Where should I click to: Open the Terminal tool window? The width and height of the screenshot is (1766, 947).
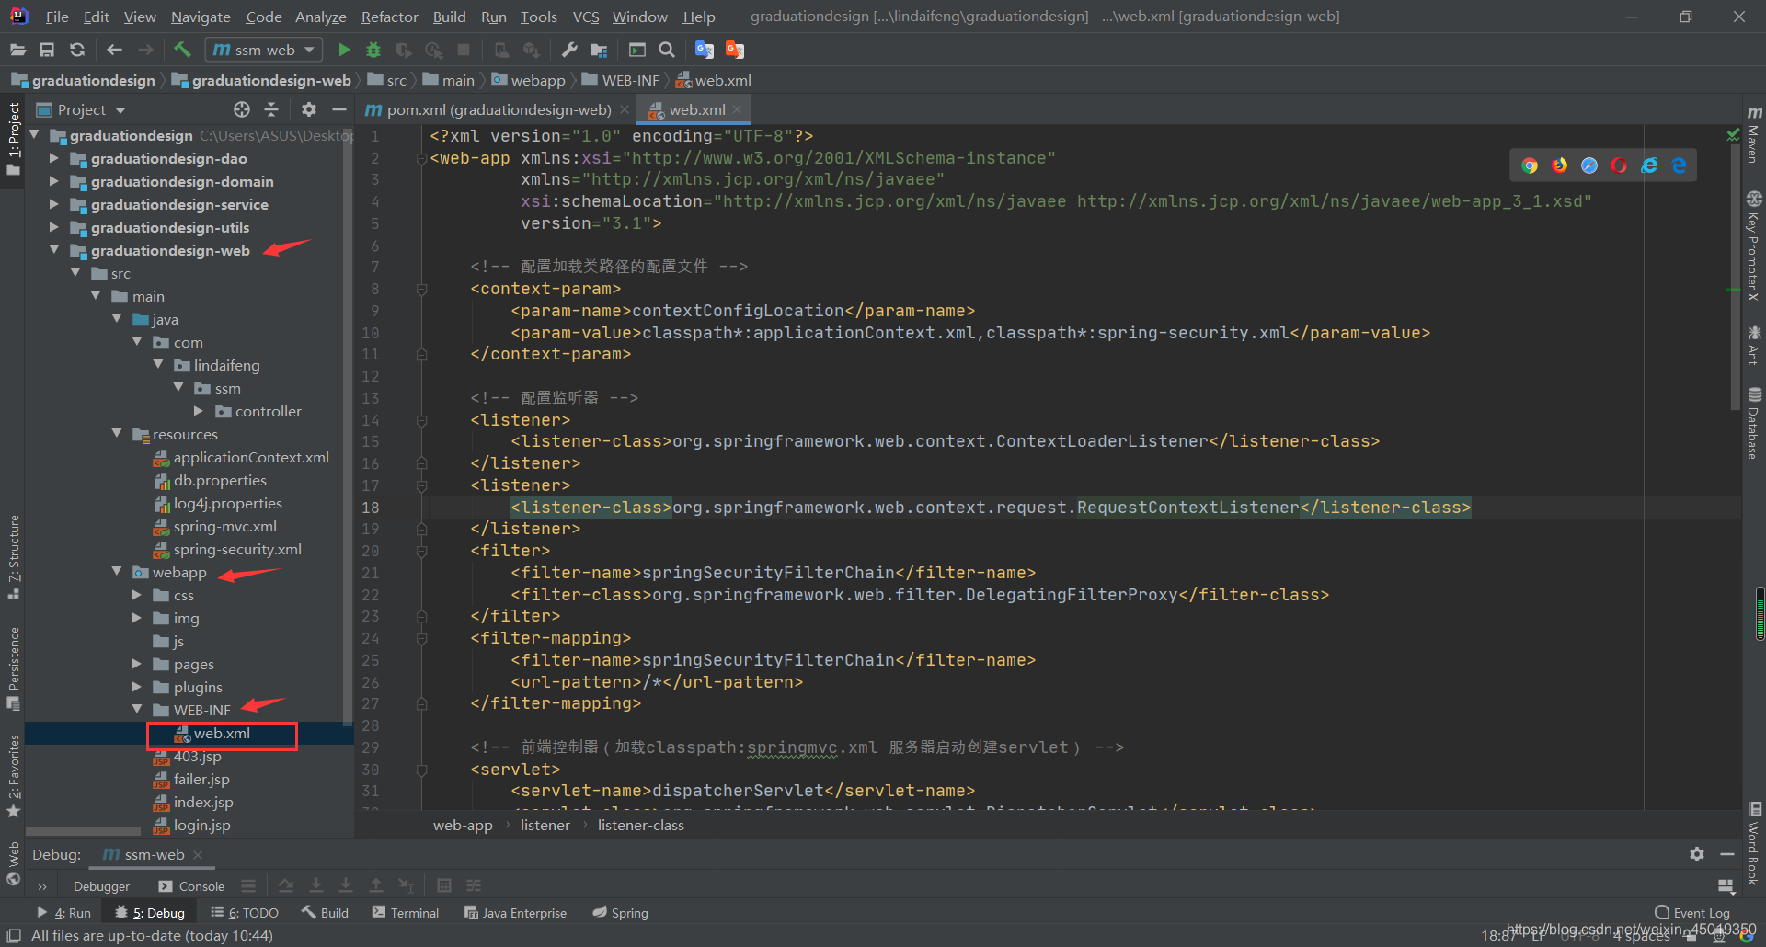406,913
